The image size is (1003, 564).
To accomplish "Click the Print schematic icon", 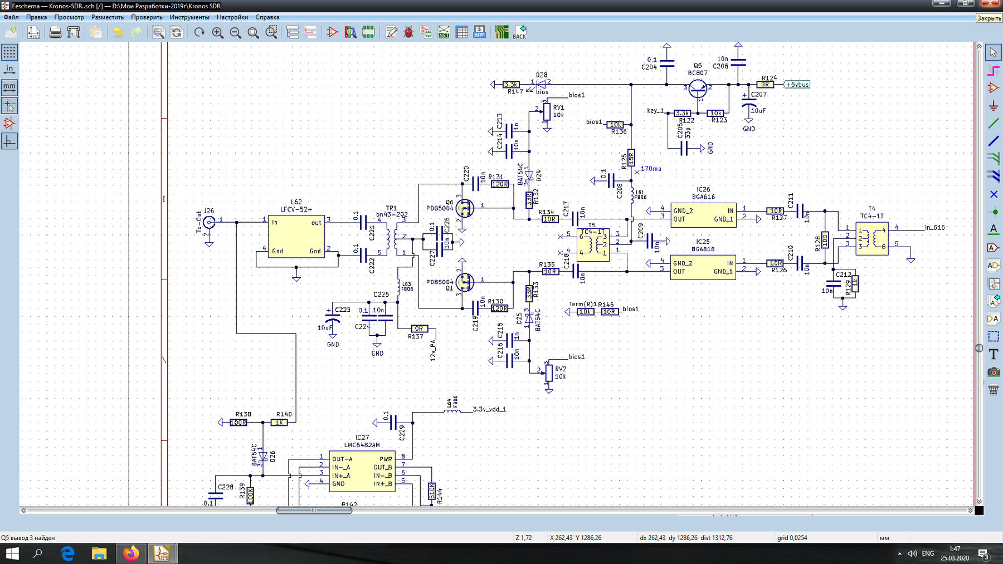I will point(55,32).
